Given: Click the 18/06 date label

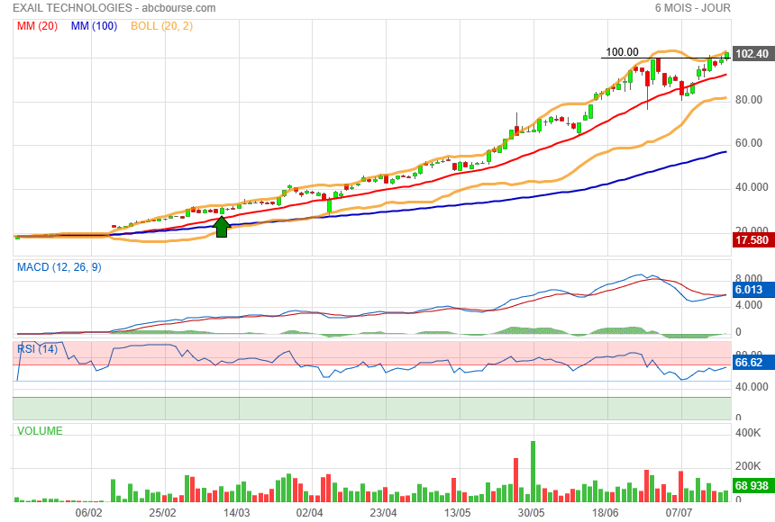Looking at the screenshot, I should (606, 513).
